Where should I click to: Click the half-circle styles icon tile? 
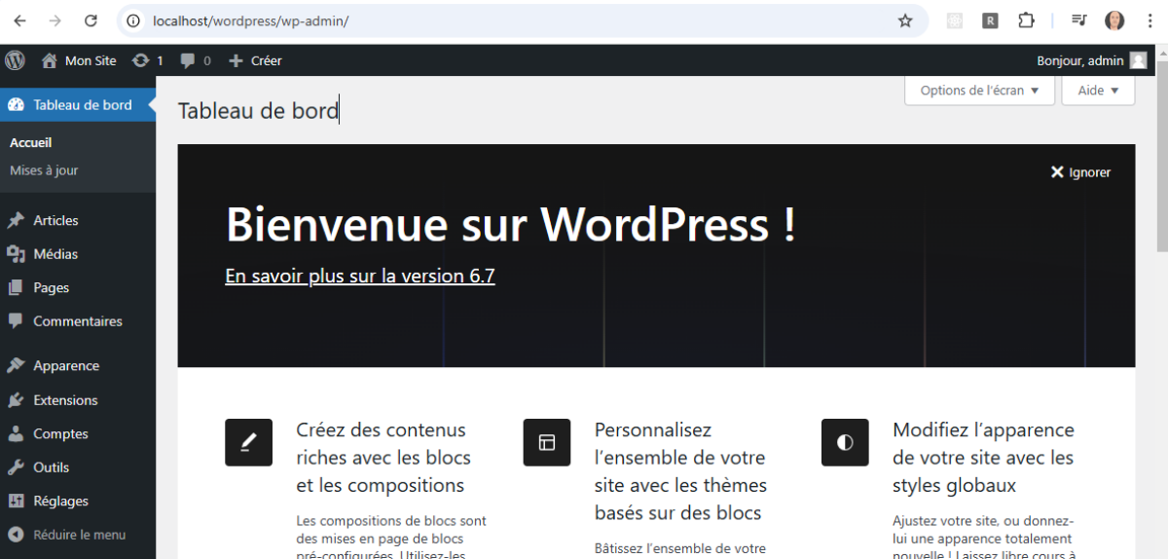point(845,442)
